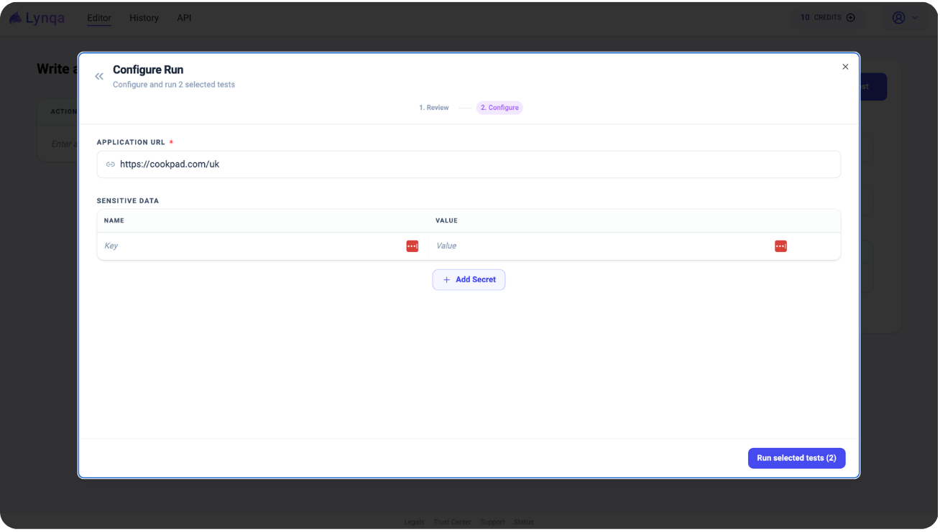Click the back double-chevron icon

tap(99, 76)
